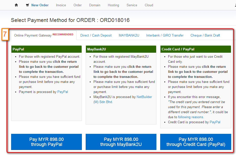Viewport: 236px width, 155px height.
Task: Go to the Hosting section
Action: (x=113, y=5)
